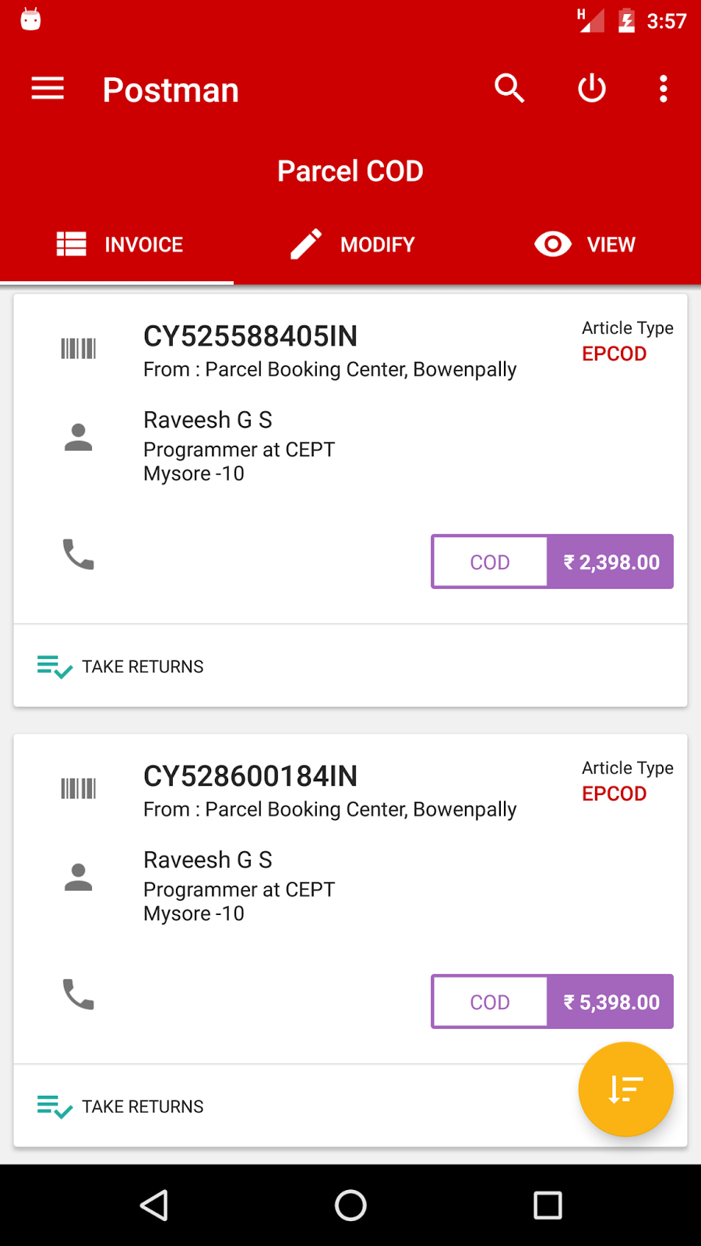Select the INVOICE tab
This screenshot has height=1246, width=701.
tap(117, 244)
